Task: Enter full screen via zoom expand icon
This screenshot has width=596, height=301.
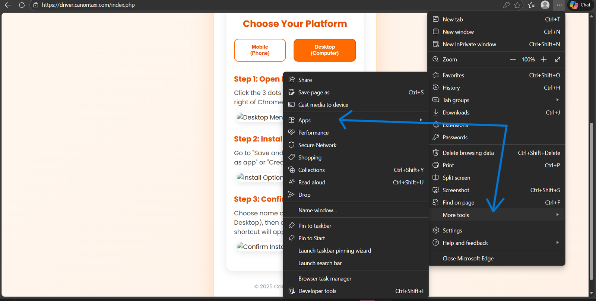Action: coord(558,60)
